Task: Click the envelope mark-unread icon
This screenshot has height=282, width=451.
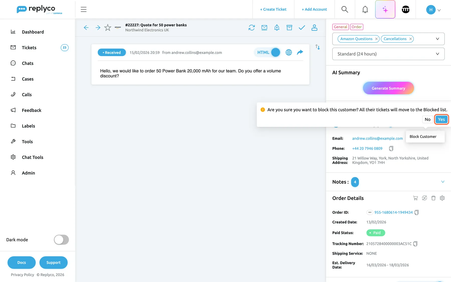Action: coord(264,28)
